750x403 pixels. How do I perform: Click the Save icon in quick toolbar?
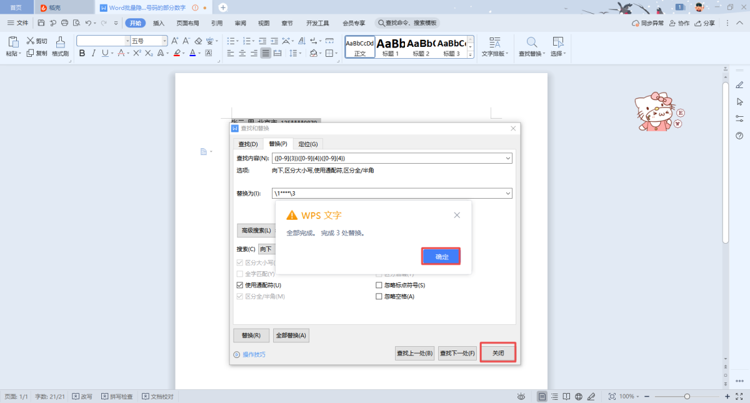(x=41, y=23)
